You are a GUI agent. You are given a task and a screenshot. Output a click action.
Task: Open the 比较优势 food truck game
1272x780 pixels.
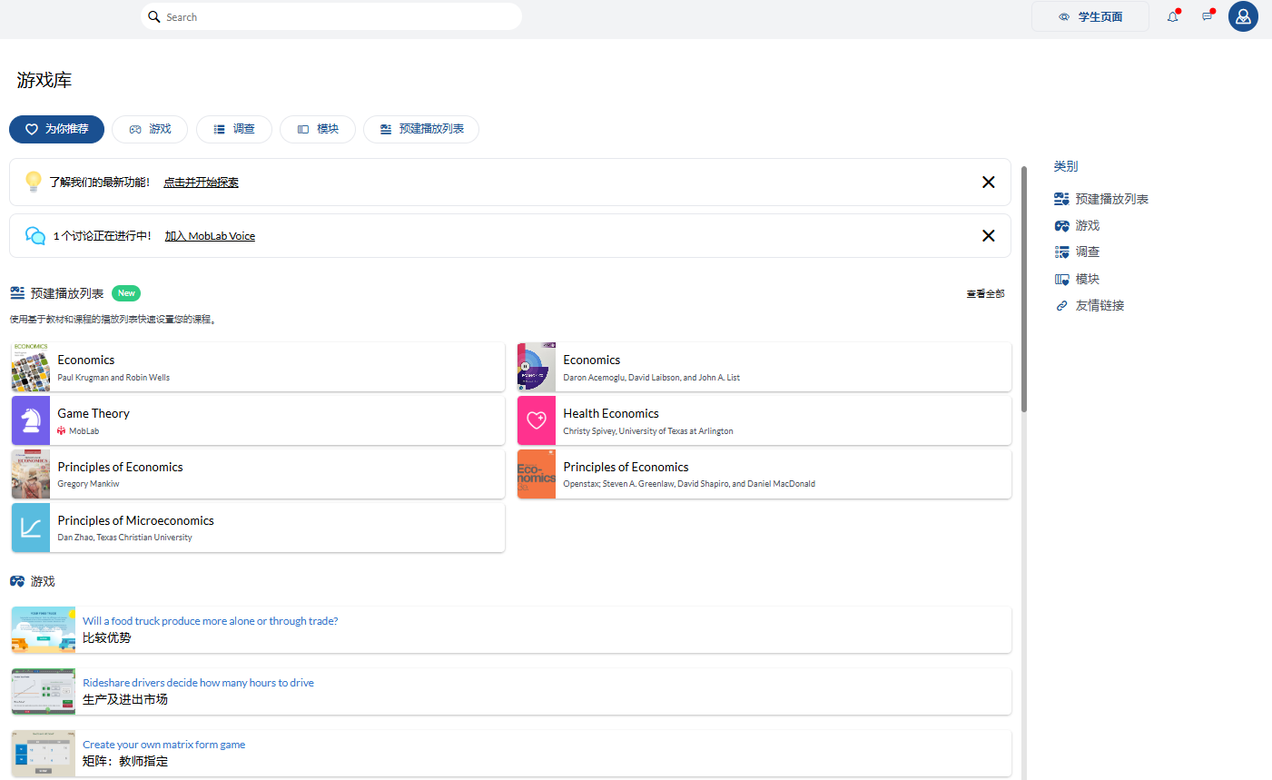click(511, 630)
